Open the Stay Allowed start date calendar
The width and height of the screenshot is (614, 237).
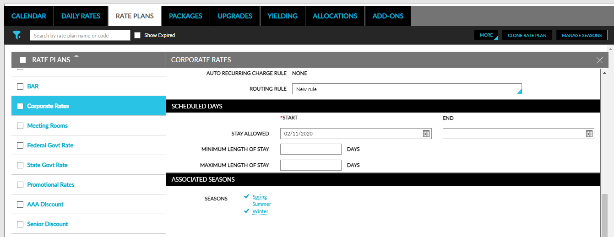426,134
